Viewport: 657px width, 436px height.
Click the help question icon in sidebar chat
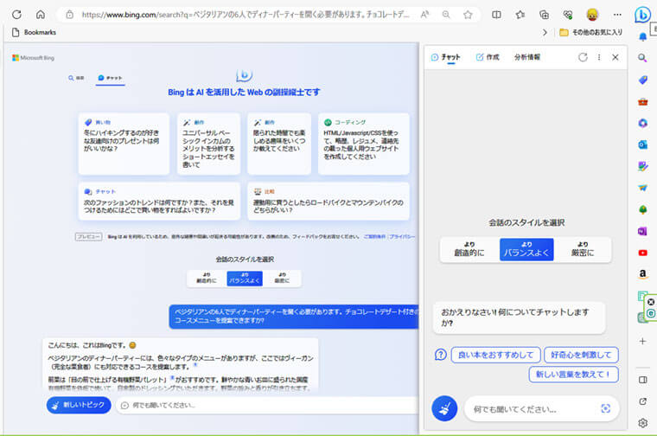(440, 355)
